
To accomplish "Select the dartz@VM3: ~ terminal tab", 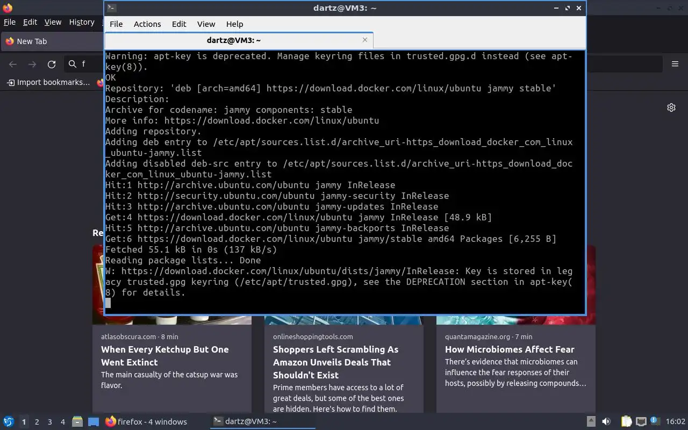I will 239,40.
